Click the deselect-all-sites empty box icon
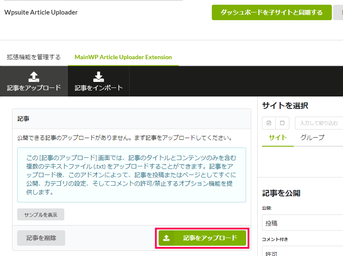Viewport: 343px width, 256px height. coord(282,123)
